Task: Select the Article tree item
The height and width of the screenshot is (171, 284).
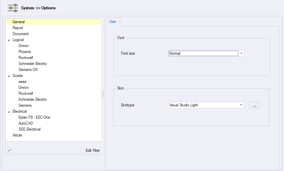Action: pyautogui.click(x=17, y=135)
